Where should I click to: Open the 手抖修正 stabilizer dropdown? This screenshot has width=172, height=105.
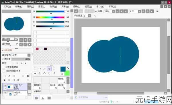pos(89,16)
